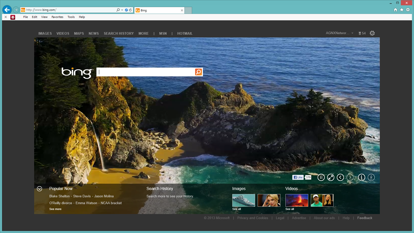Click the favorites star icon
This screenshot has width=414, height=233.
tap(402, 10)
